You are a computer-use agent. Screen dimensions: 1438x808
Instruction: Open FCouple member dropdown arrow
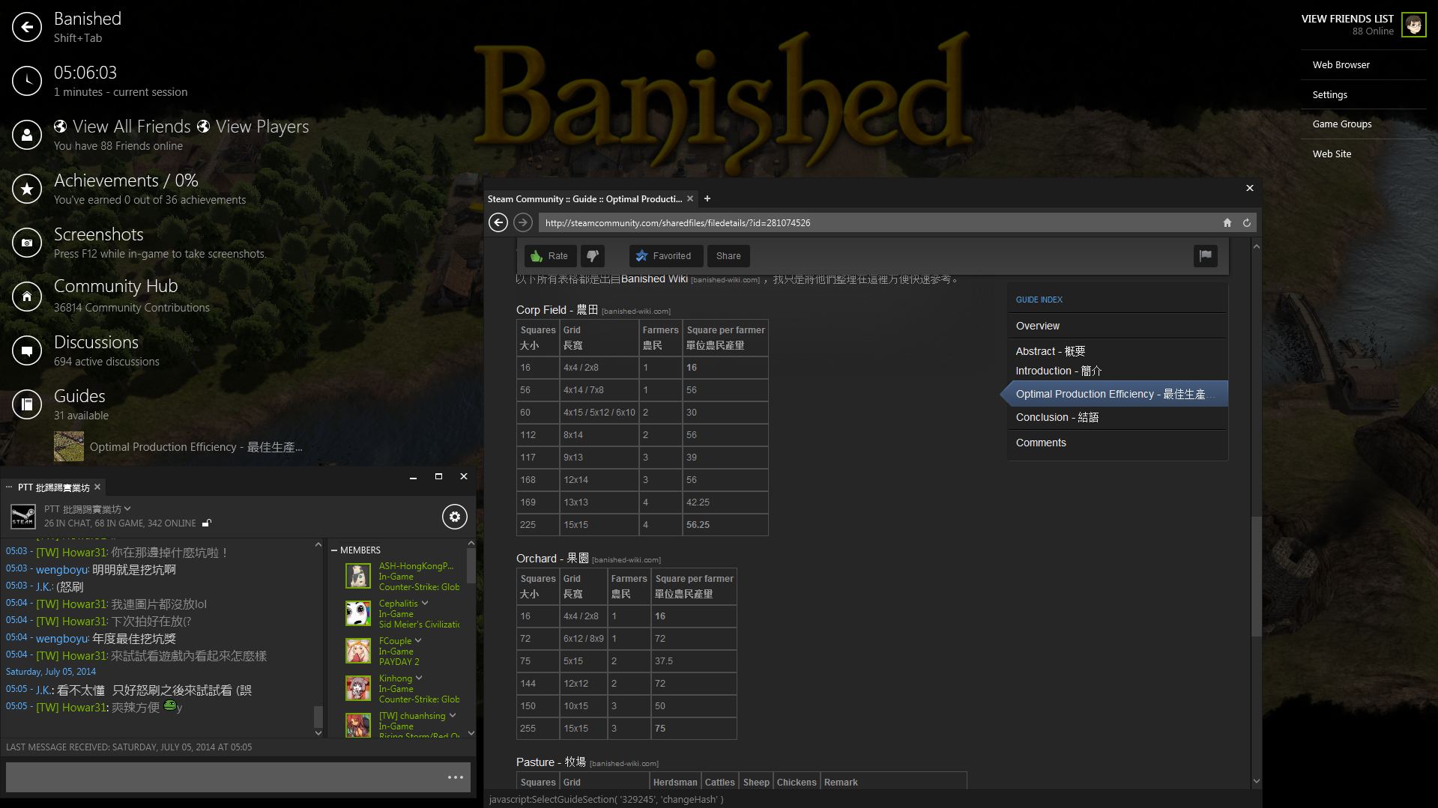tap(418, 640)
